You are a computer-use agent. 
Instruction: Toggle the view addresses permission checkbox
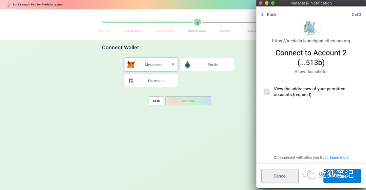[x=267, y=92]
